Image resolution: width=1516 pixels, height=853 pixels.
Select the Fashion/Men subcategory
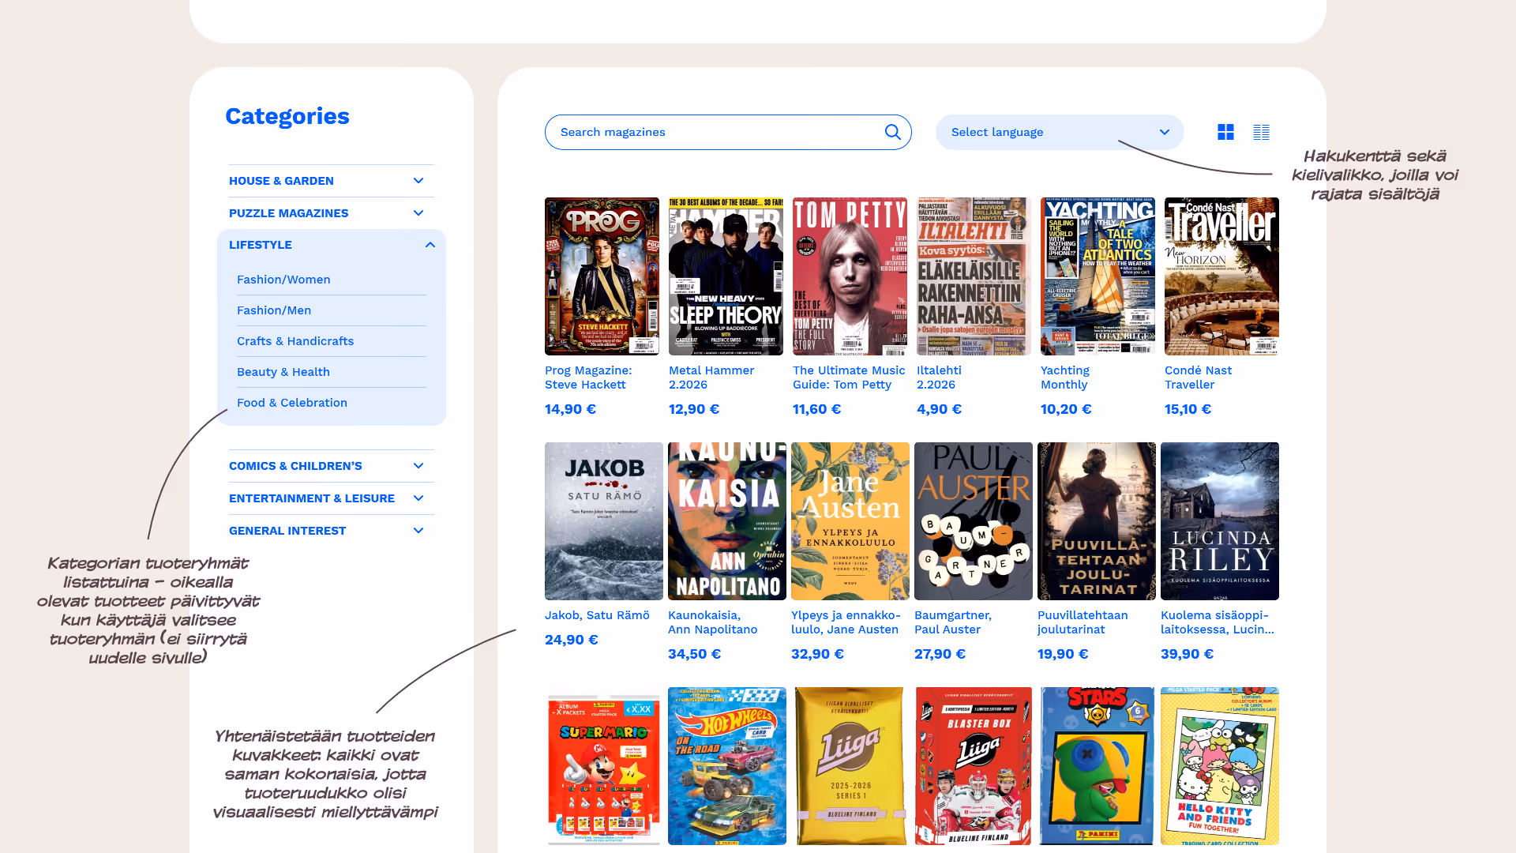point(274,310)
